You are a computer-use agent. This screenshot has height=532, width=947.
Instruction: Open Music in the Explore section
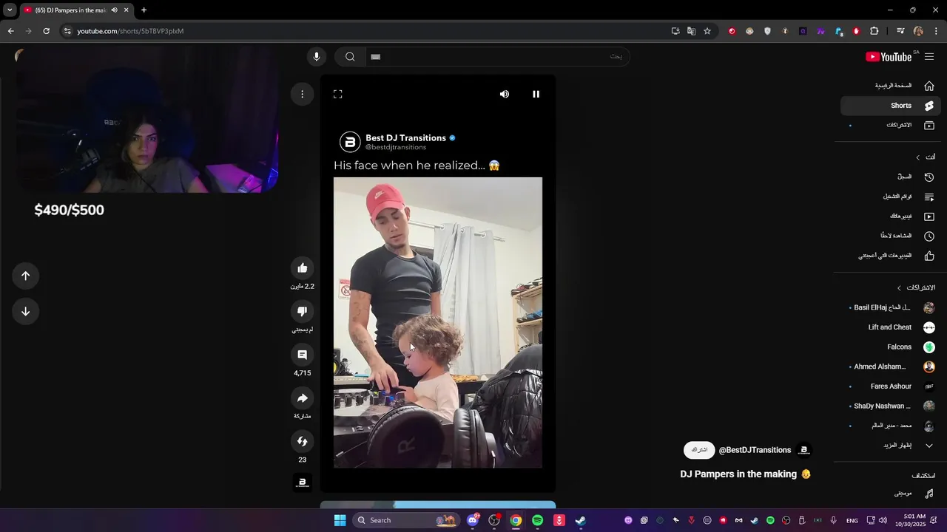coord(892,493)
